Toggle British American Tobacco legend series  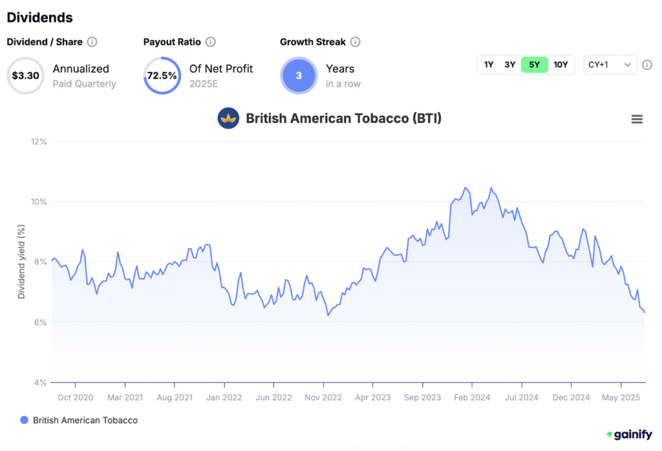(x=79, y=420)
